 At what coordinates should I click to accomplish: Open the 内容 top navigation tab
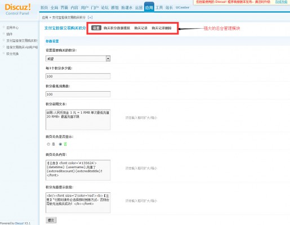pyautogui.click(x=74, y=8)
